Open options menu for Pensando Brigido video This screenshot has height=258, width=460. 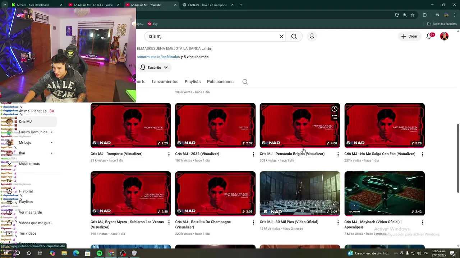[338, 154]
